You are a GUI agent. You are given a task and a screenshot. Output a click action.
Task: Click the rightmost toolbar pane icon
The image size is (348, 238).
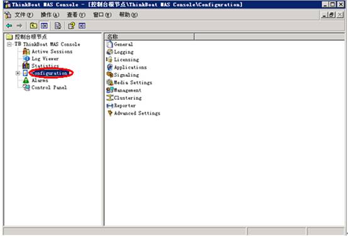82,26
